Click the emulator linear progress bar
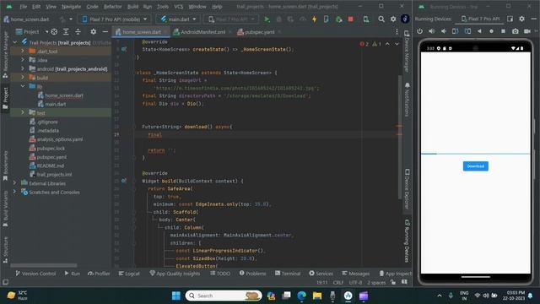This screenshot has height=304, width=540. click(475, 154)
